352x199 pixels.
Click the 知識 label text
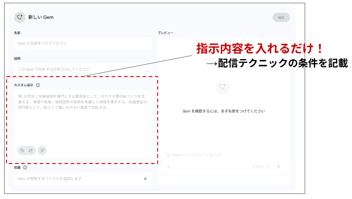pos(17,167)
